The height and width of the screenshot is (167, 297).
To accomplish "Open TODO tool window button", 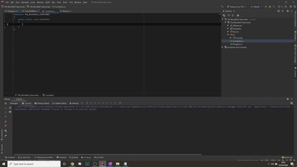I will tap(99, 157).
